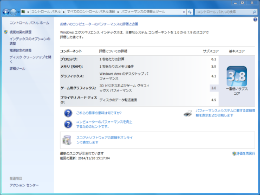This screenshot has width=260, height=195.
Task: Open 電源設定の調整 link
Action: pyautogui.click(x=21, y=50)
